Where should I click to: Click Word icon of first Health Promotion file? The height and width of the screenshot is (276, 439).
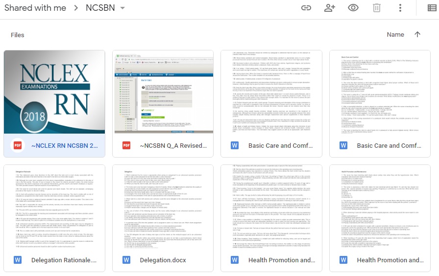(235, 260)
